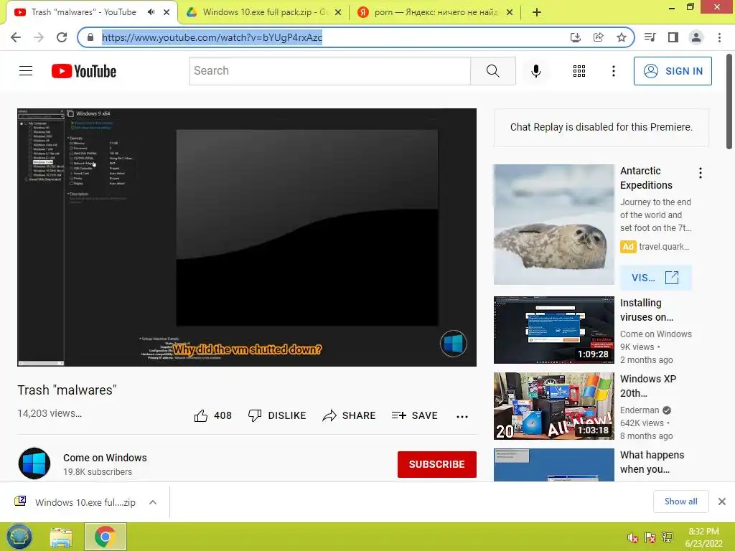735x551 pixels.
Task: Click the URL address bar
Action: [328, 37]
